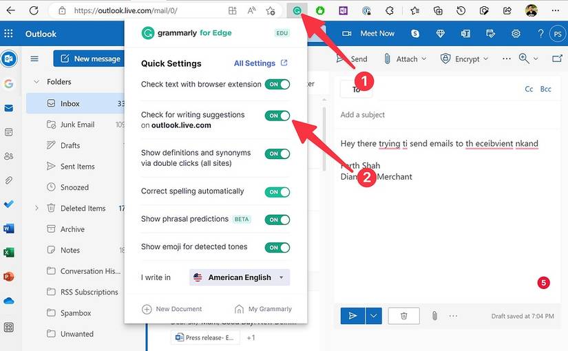Click the Bcc link in recipient row

(545, 89)
